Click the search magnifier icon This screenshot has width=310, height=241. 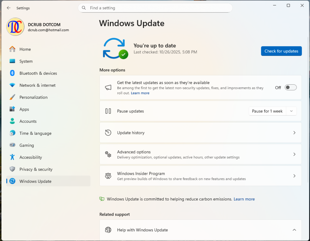click(84, 8)
